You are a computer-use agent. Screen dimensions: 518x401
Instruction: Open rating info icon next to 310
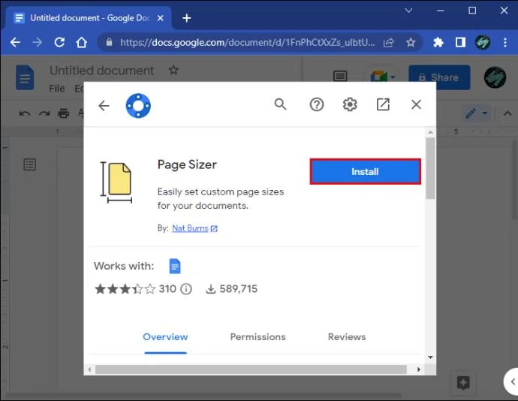[186, 289]
